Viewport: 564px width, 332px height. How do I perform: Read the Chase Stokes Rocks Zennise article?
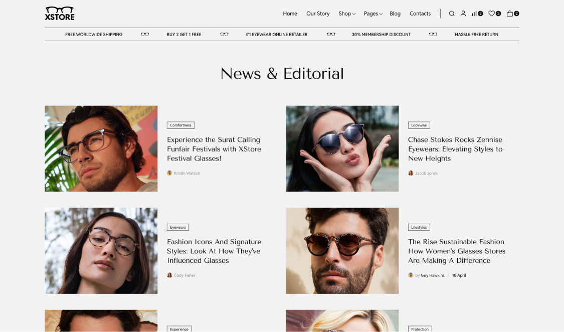[x=455, y=149]
